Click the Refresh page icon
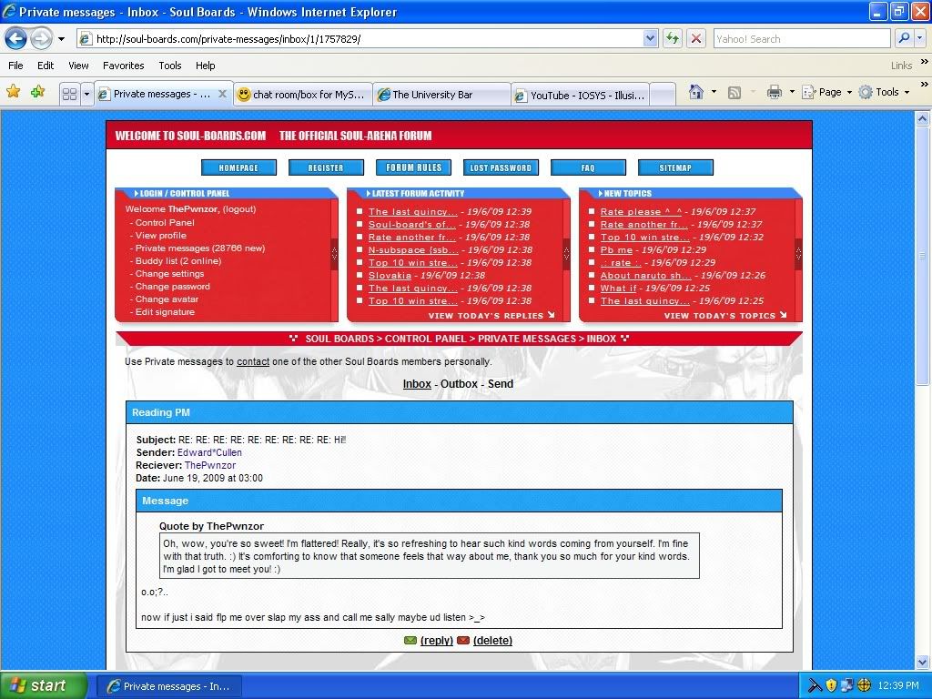 point(673,39)
